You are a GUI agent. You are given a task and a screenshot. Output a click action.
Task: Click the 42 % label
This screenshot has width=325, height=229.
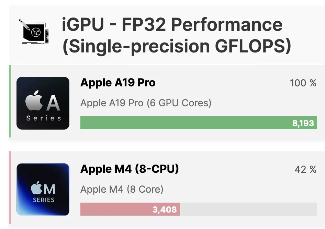click(x=305, y=169)
